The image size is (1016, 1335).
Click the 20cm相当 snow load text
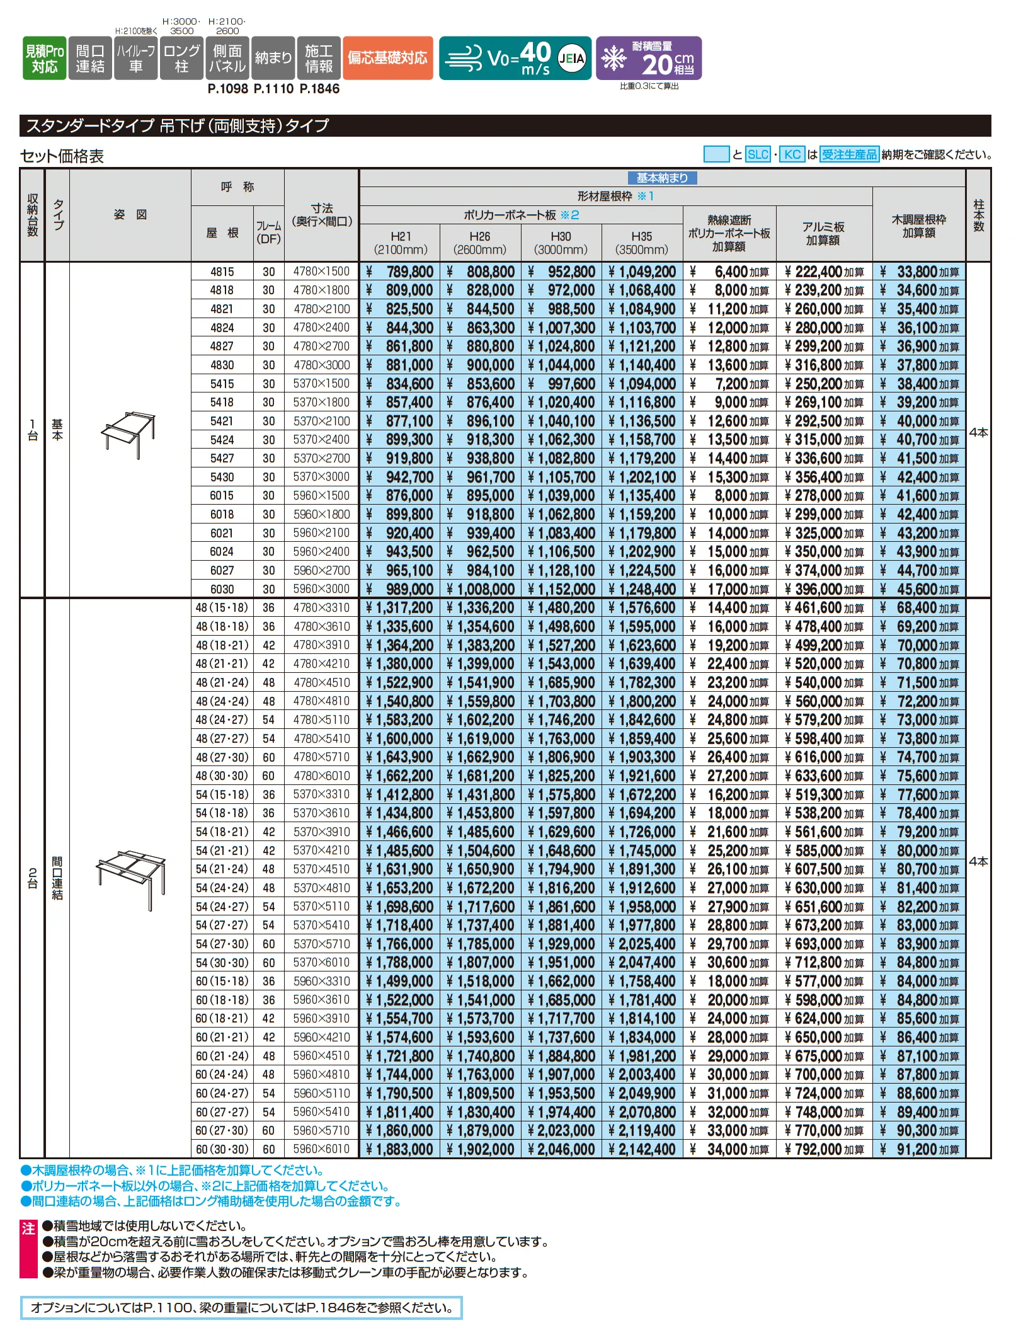pos(668,64)
